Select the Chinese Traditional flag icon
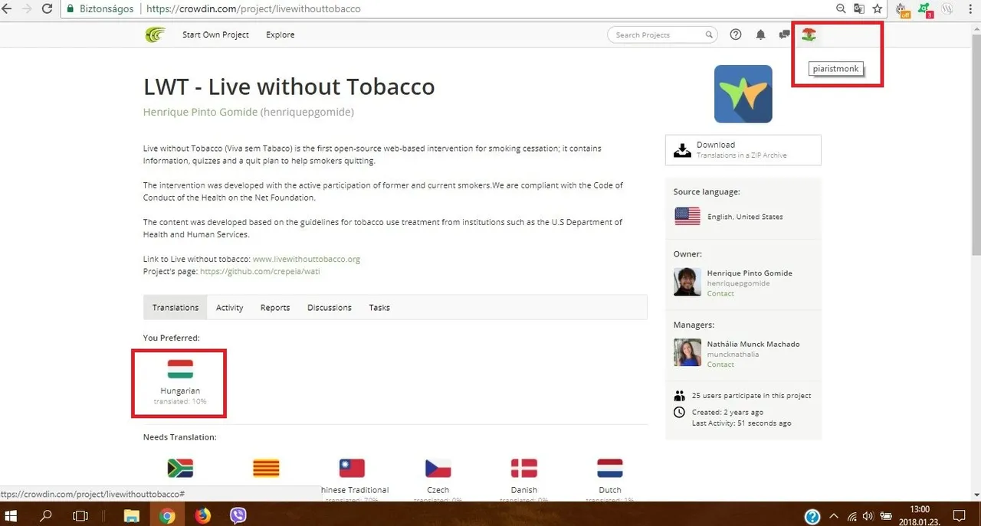The image size is (981, 526). [353, 469]
